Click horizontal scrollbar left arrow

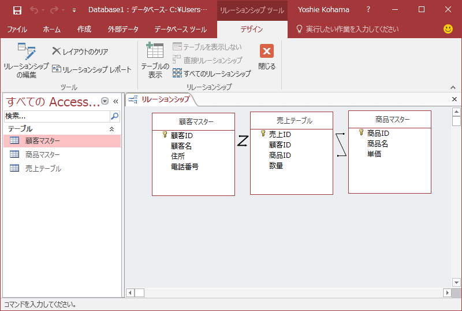point(130,293)
